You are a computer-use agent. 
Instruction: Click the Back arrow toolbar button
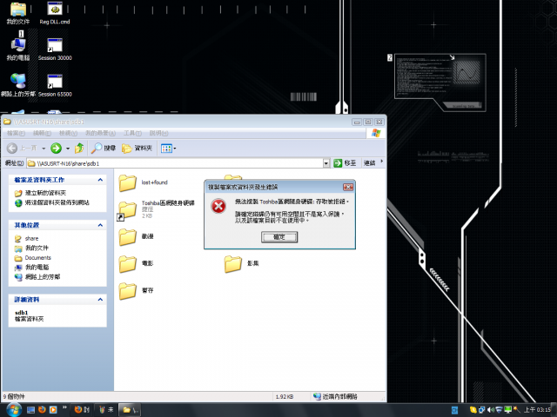(12, 149)
